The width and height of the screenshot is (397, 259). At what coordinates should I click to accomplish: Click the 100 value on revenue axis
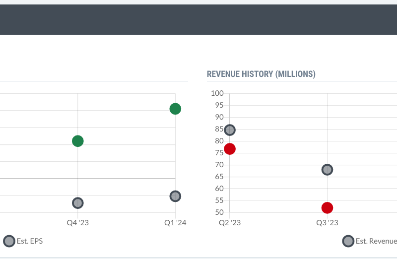(x=217, y=93)
